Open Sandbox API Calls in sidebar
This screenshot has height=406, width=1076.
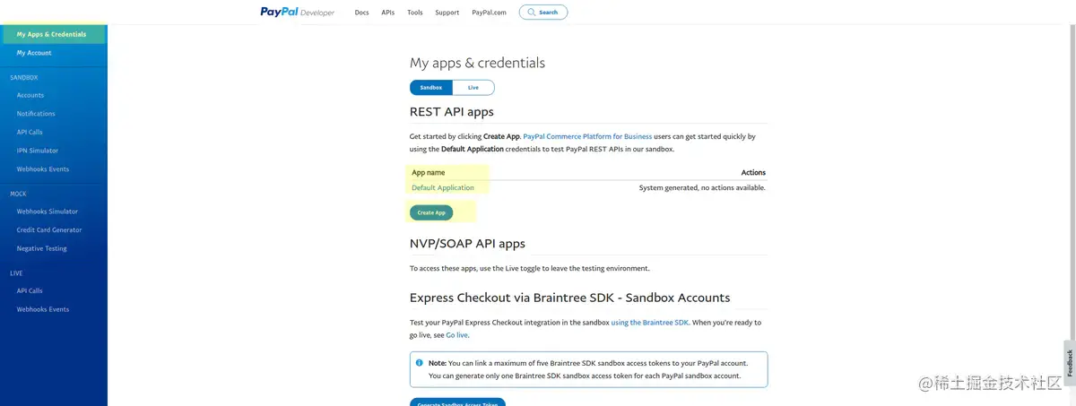tap(30, 133)
